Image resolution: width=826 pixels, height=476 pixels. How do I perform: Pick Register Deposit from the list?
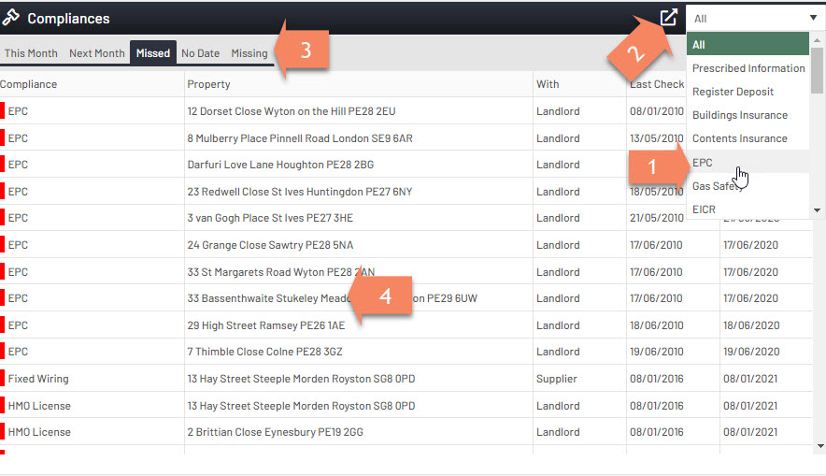tap(733, 92)
